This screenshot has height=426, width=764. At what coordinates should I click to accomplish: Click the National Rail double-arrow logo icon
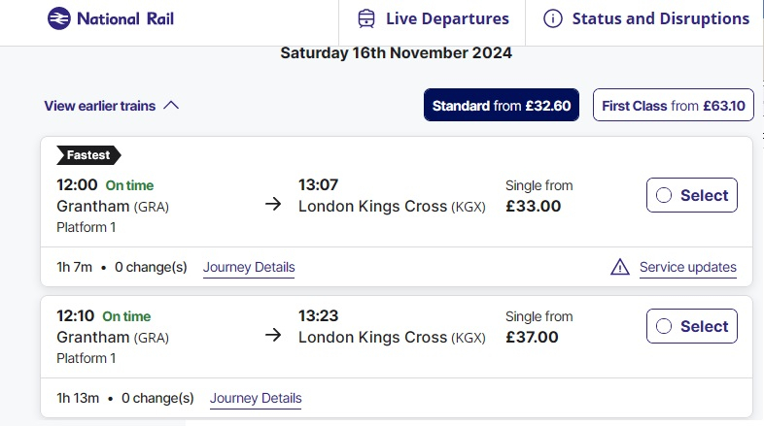[x=59, y=18]
